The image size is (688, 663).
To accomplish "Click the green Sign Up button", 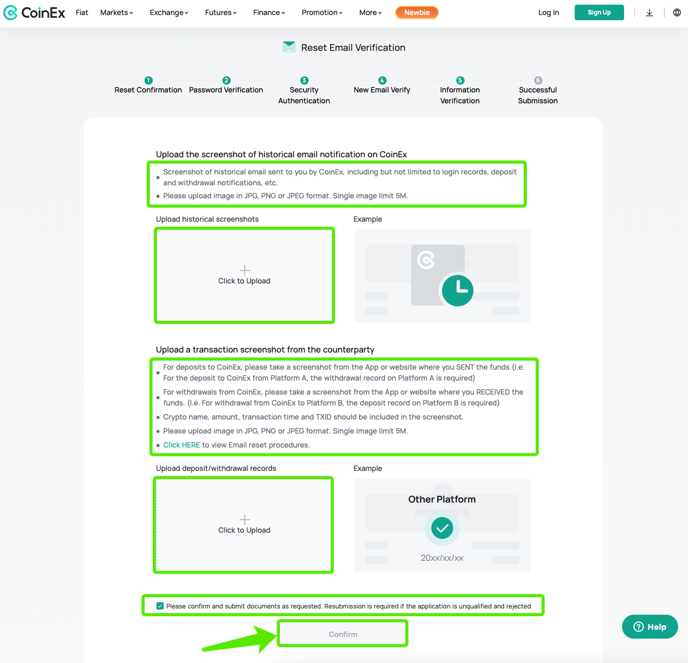I will (x=599, y=12).
